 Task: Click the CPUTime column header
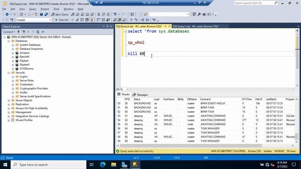(246, 99)
